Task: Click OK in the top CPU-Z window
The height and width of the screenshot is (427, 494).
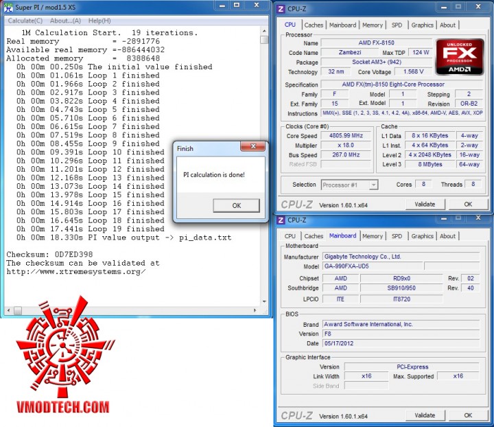Action: point(468,204)
